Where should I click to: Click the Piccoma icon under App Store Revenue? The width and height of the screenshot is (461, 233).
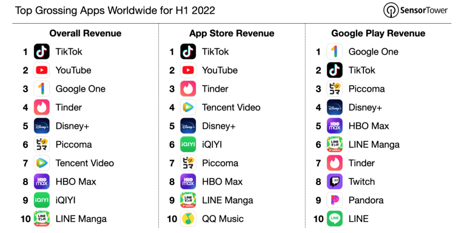(188, 163)
